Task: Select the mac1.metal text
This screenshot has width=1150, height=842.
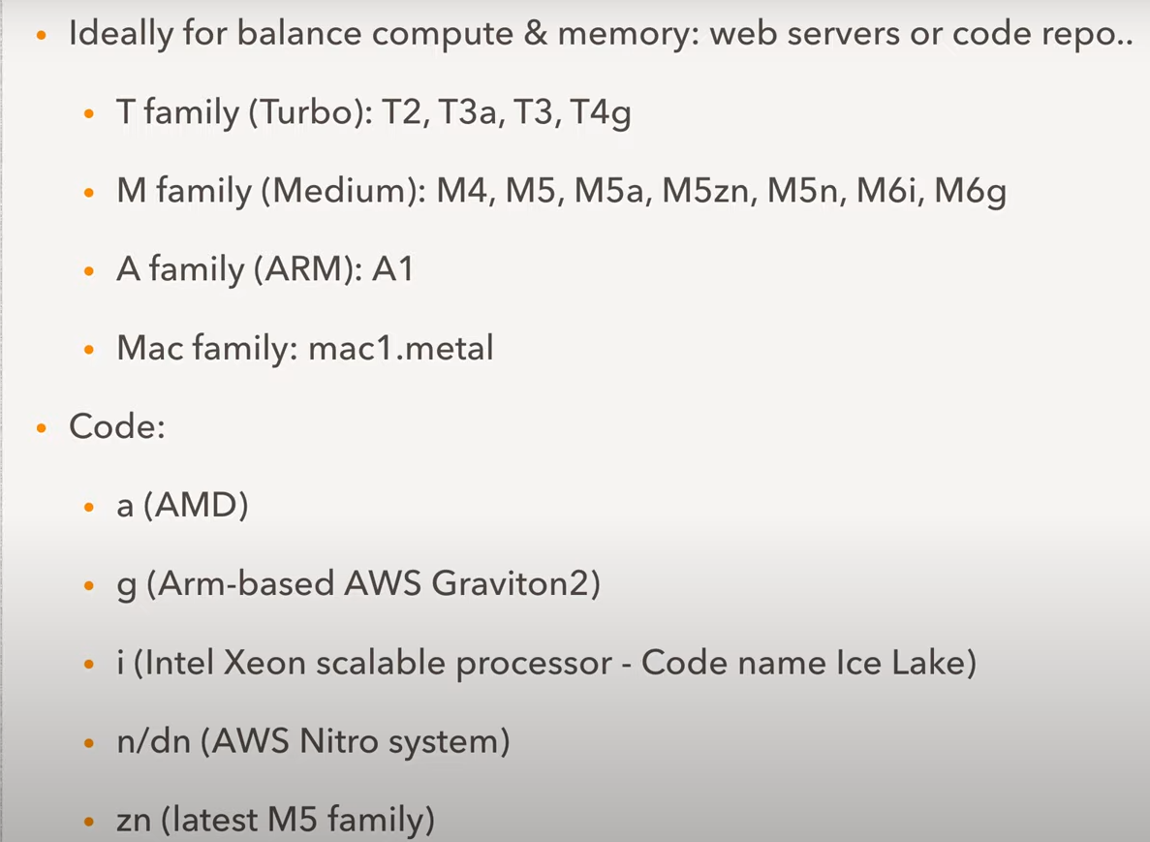Action: pos(400,348)
